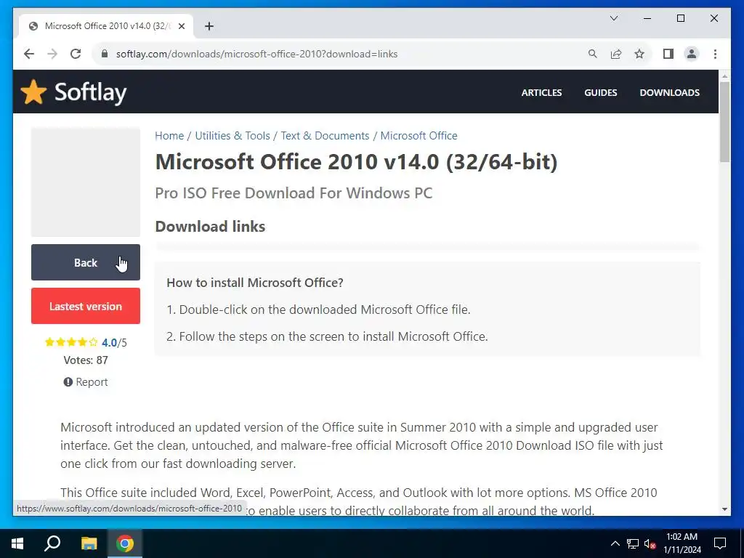Click the network tray icon
This screenshot has width=744, height=558.
[633, 543]
